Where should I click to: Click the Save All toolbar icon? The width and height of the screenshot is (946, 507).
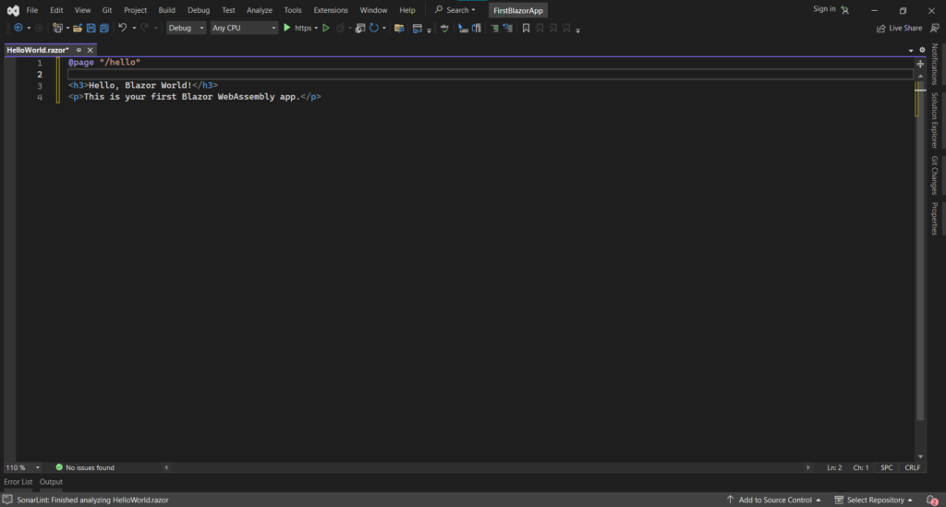pos(103,29)
